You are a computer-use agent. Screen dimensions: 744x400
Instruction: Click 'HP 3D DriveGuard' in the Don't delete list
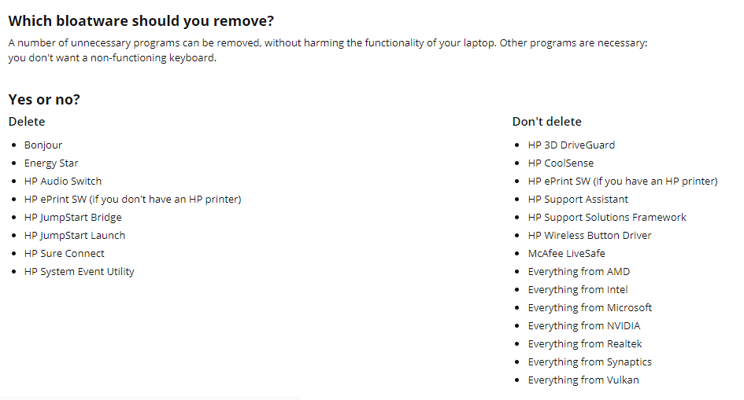pos(572,145)
